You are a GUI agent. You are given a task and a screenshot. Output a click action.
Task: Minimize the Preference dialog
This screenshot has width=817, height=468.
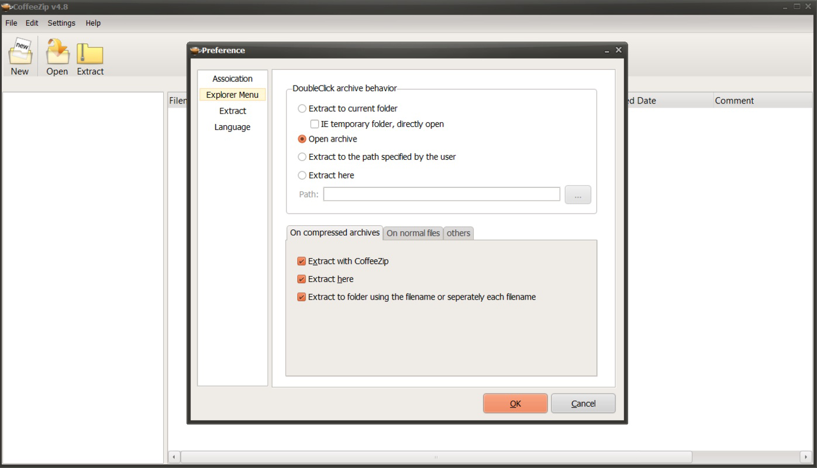tap(608, 51)
